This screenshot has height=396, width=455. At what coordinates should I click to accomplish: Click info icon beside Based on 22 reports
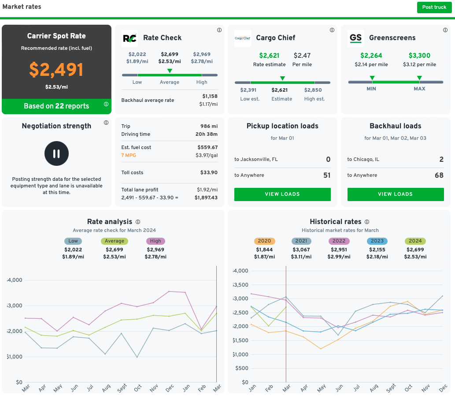(106, 104)
